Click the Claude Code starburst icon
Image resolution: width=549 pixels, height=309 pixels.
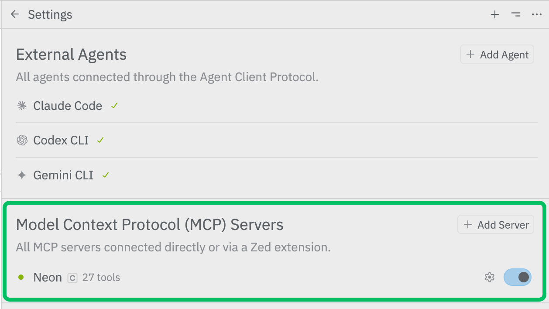point(21,106)
